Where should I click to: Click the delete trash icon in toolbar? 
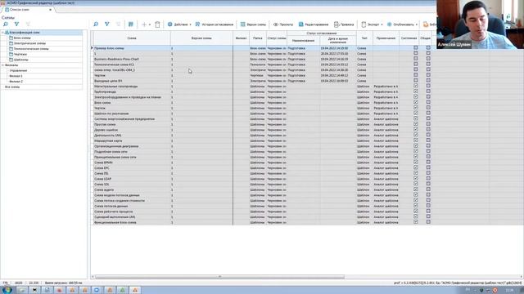point(157,24)
